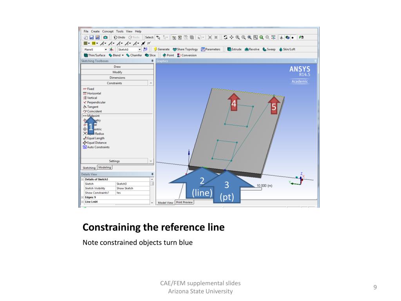Click the Look At face icon

pyautogui.click(x=301, y=37)
